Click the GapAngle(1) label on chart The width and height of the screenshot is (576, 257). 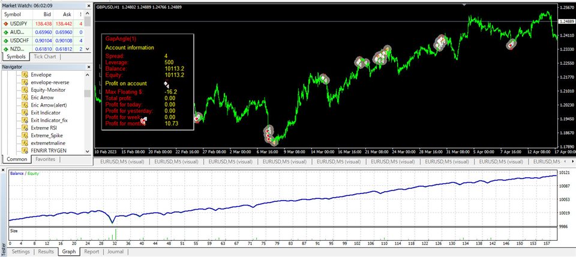[121, 38]
